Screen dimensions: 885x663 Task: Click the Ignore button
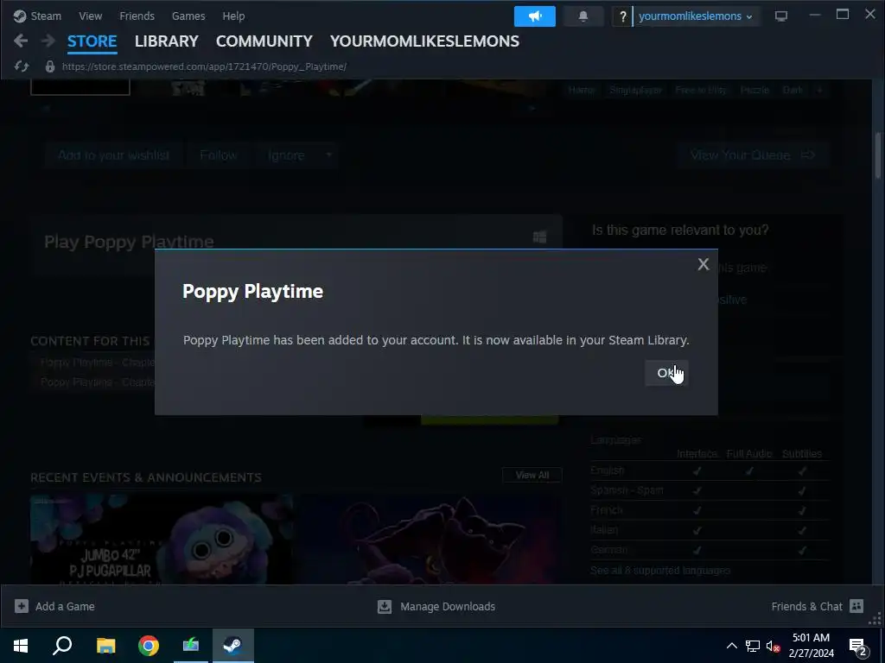286,155
